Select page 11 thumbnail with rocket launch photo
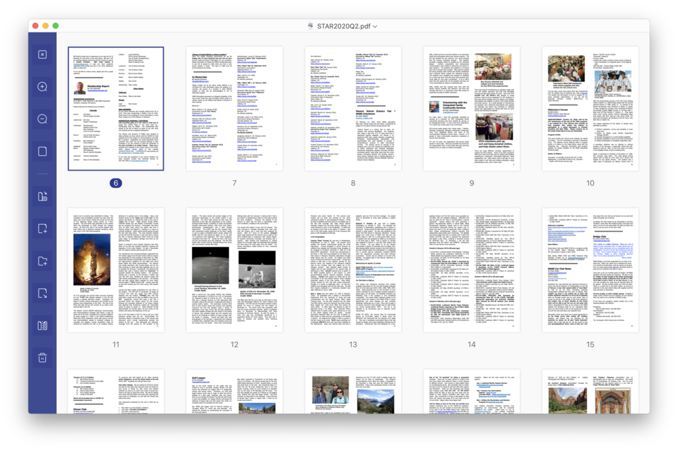 116,270
